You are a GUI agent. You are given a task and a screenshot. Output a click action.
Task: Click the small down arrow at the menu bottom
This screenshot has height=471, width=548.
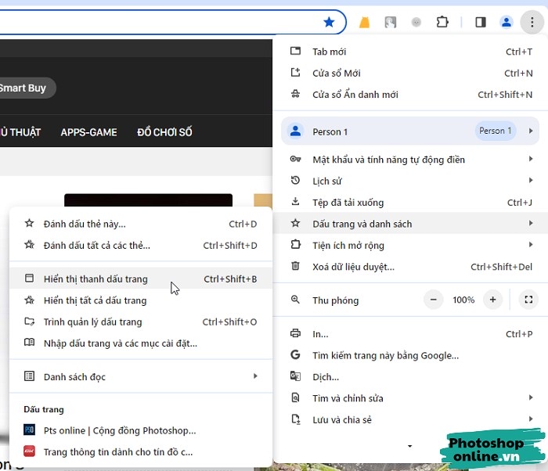coord(409,446)
